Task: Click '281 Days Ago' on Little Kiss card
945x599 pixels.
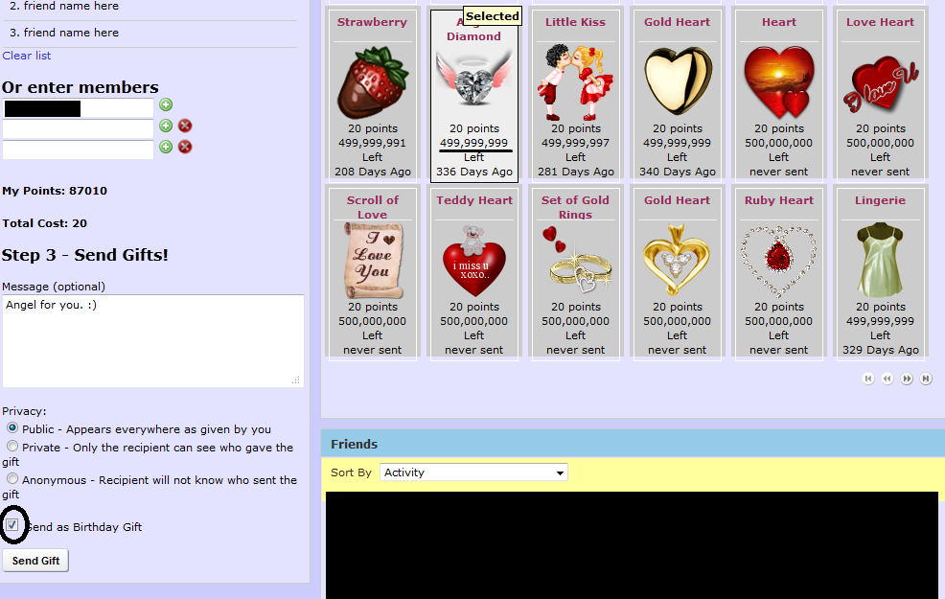Action: (x=576, y=172)
